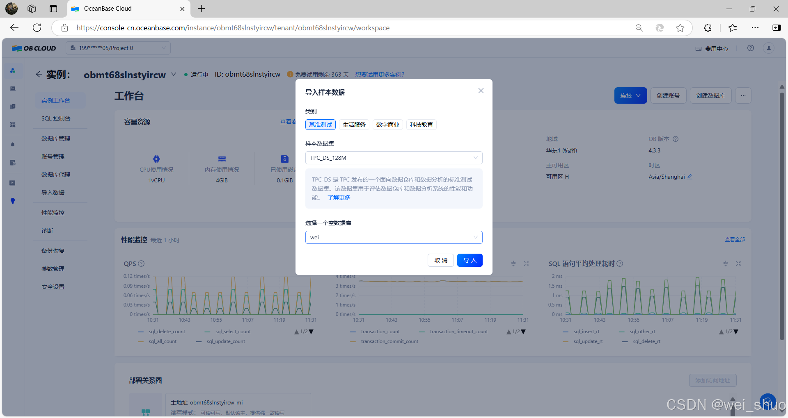
Task: Expand the instance name obmt68slnstyircw chevron
Action: click(x=174, y=74)
